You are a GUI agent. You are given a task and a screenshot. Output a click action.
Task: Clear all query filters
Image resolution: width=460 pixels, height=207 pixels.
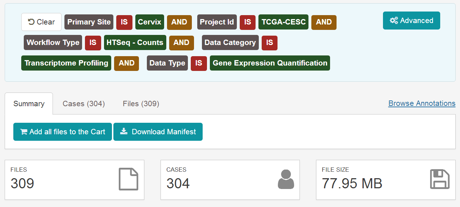tap(41, 22)
